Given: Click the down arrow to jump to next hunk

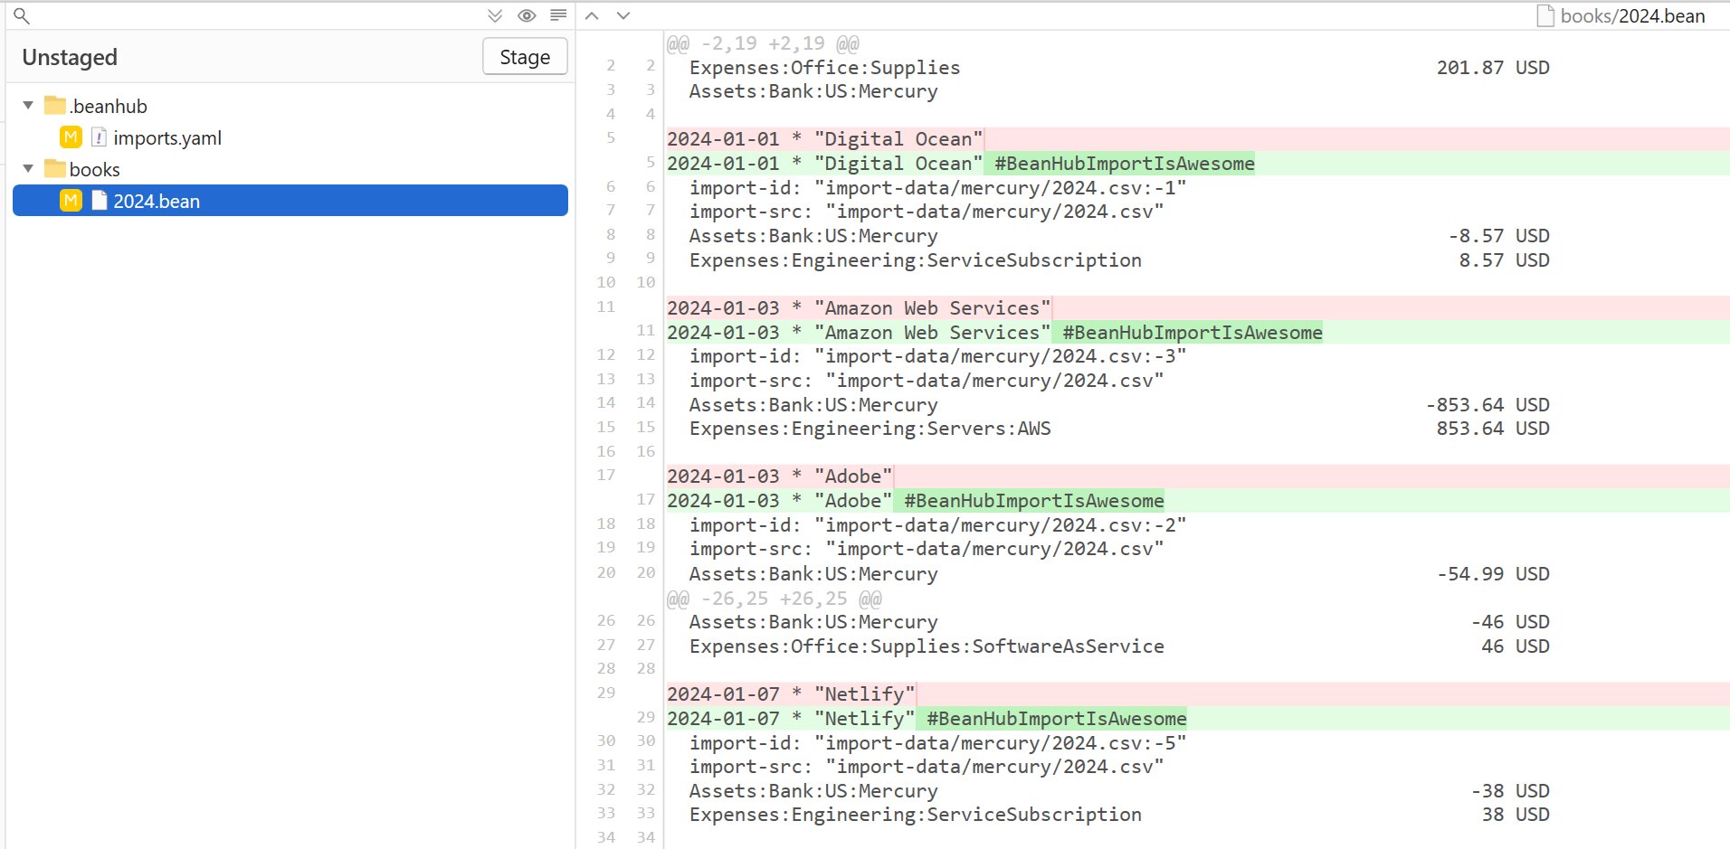Looking at the screenshot, I should [x=623, y=15].
